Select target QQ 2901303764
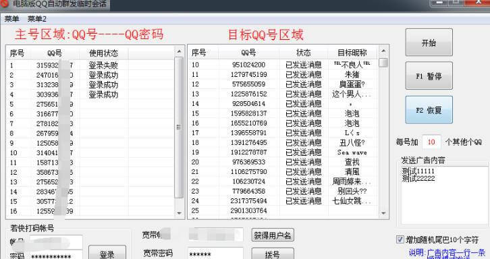Viewport: 490px width, 259px height. 249,210
